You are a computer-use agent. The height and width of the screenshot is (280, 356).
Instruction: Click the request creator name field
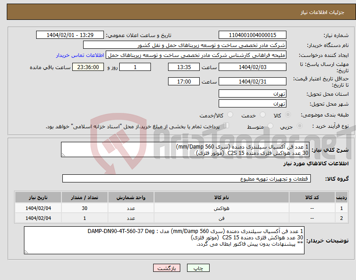point(196,55)
